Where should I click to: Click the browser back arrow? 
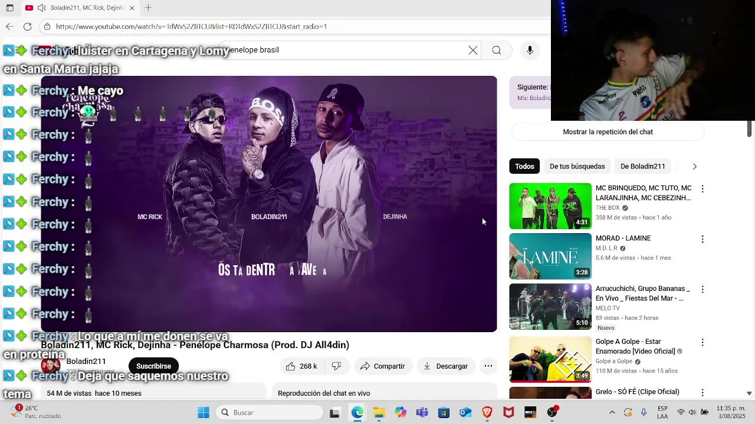(x=9, y=26)
